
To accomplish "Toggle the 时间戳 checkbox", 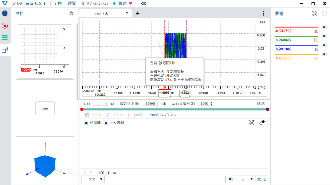I will [x=86, y=123].
